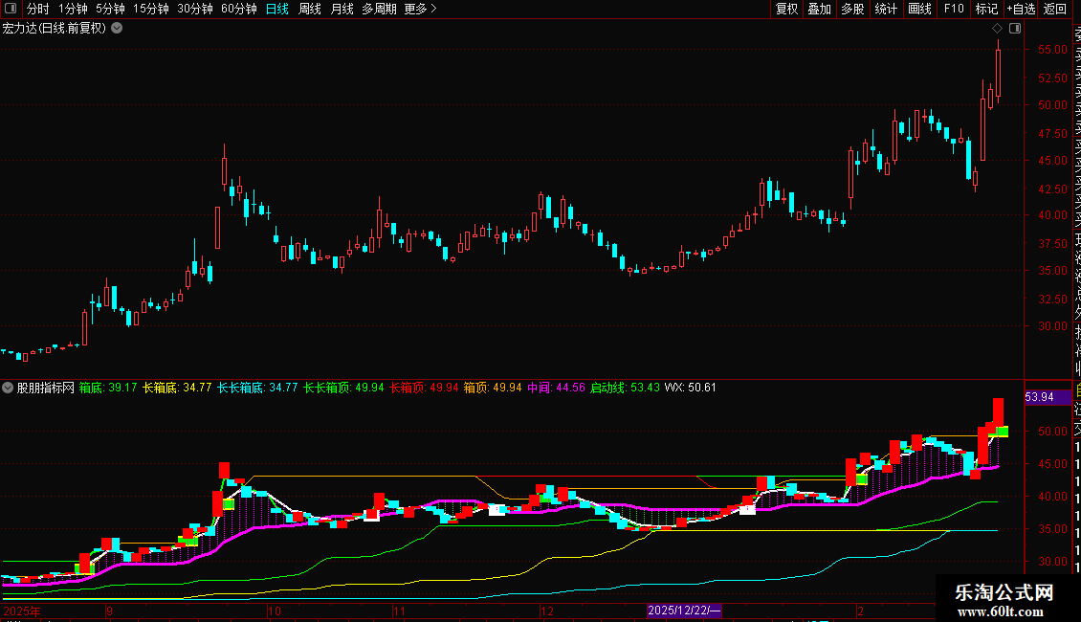The image size is (1081, 622).
Task: Open F10 company information
Action: coord(954,9)
